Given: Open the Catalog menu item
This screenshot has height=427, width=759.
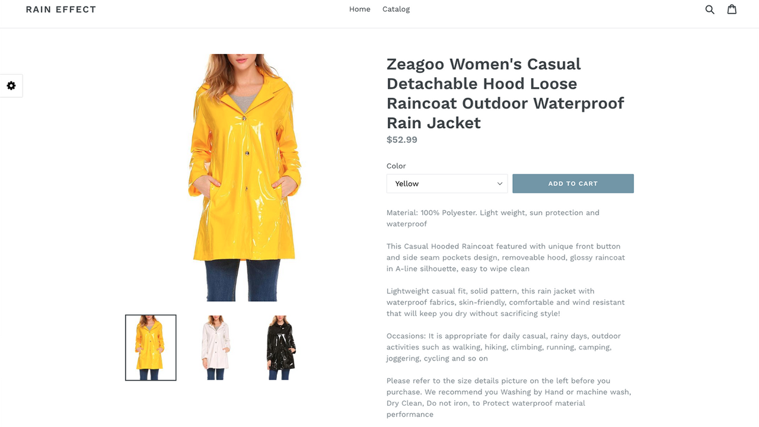Looking at the screenshot, I should 396,9.
